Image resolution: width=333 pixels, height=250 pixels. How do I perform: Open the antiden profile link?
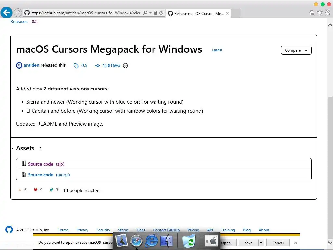click(x=32, y=65)
